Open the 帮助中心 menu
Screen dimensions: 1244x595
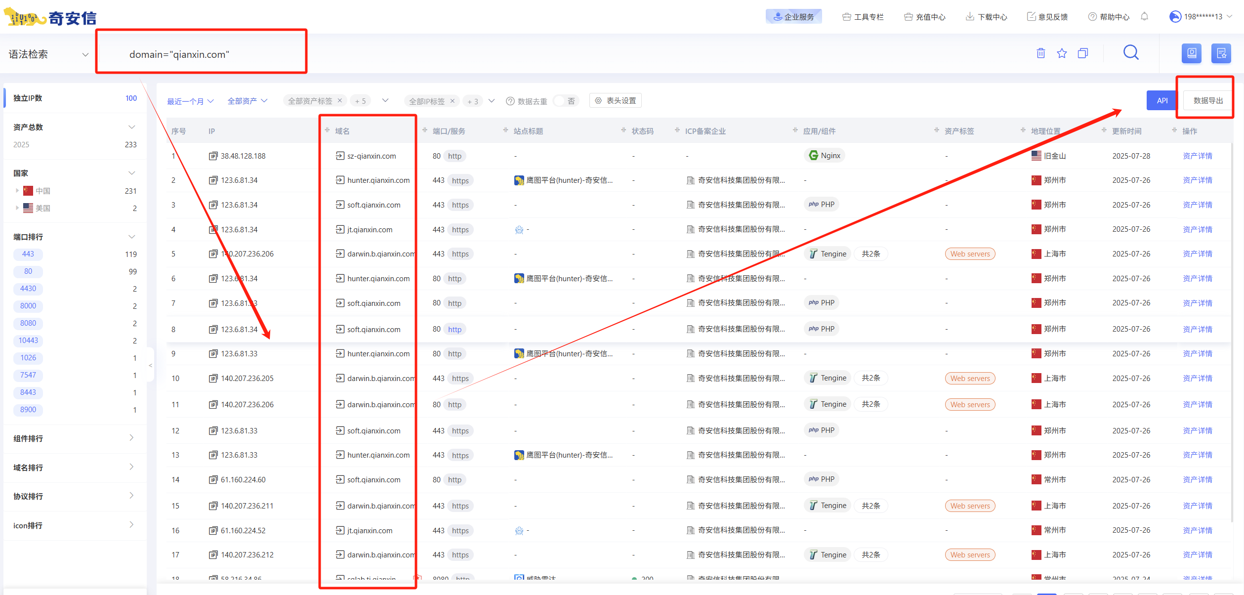click(1109, 17)
